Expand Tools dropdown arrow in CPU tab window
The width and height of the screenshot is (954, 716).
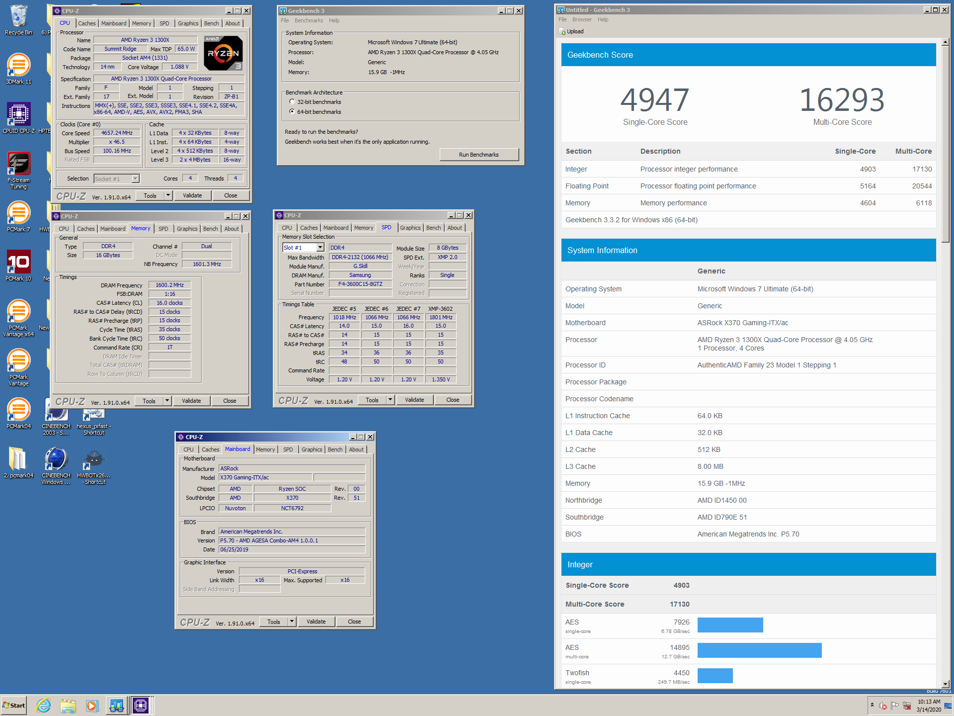pos(168,195)
